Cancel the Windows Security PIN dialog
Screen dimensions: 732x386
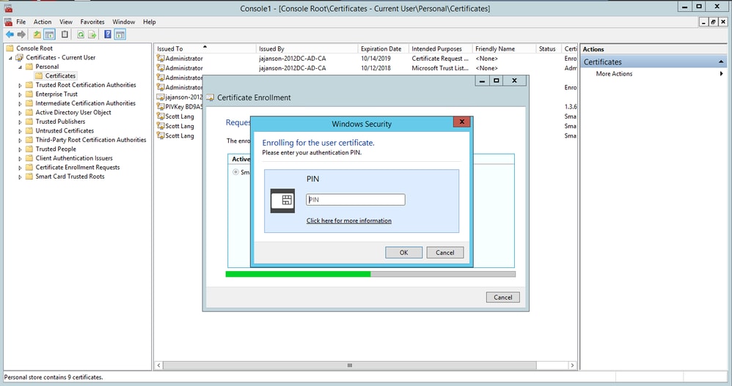pos(445,253)
